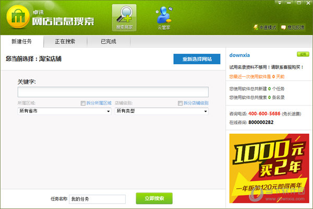Click the 卓讯 shop basket logo

coord(18,17)
